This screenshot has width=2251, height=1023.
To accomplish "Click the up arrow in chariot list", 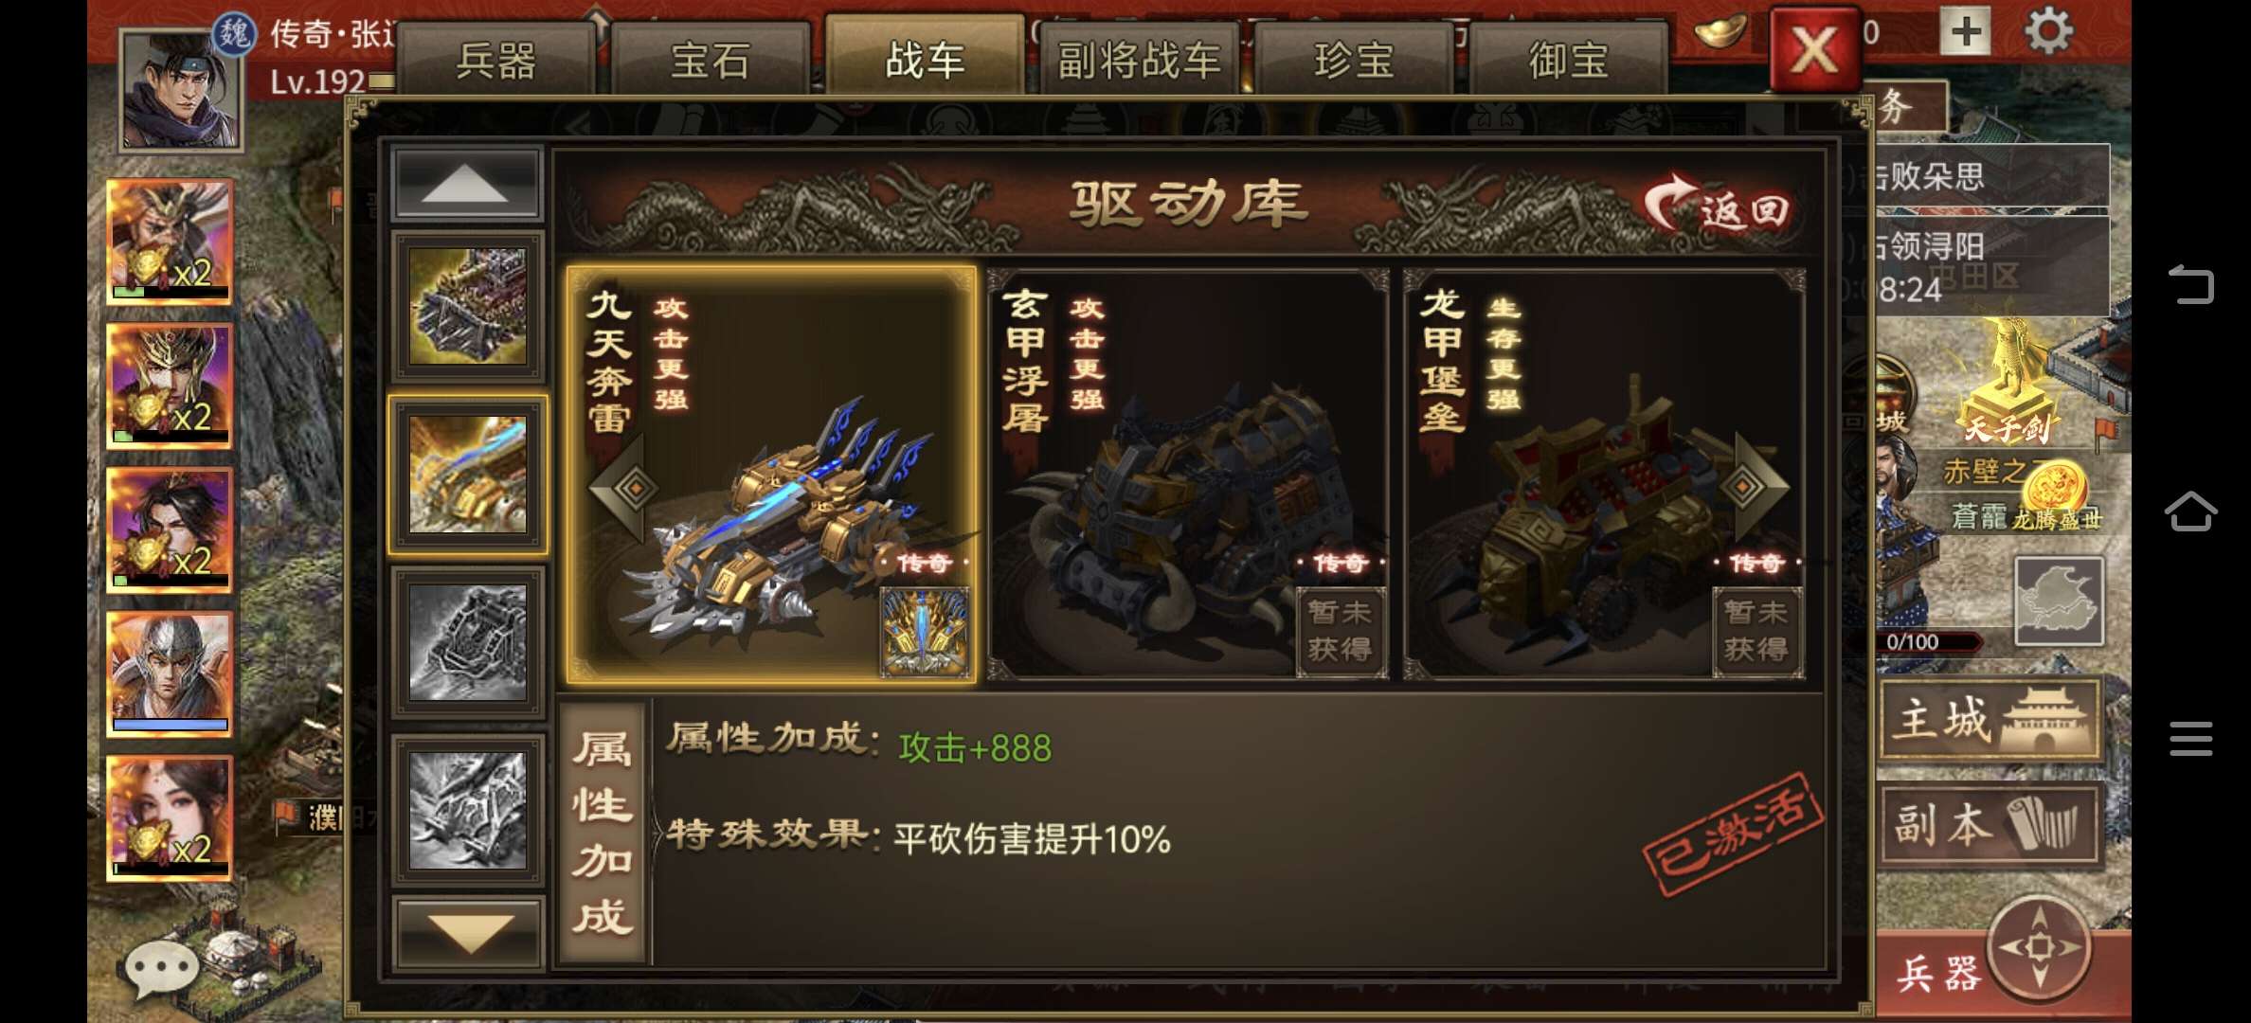I will [x=466, y=182].
